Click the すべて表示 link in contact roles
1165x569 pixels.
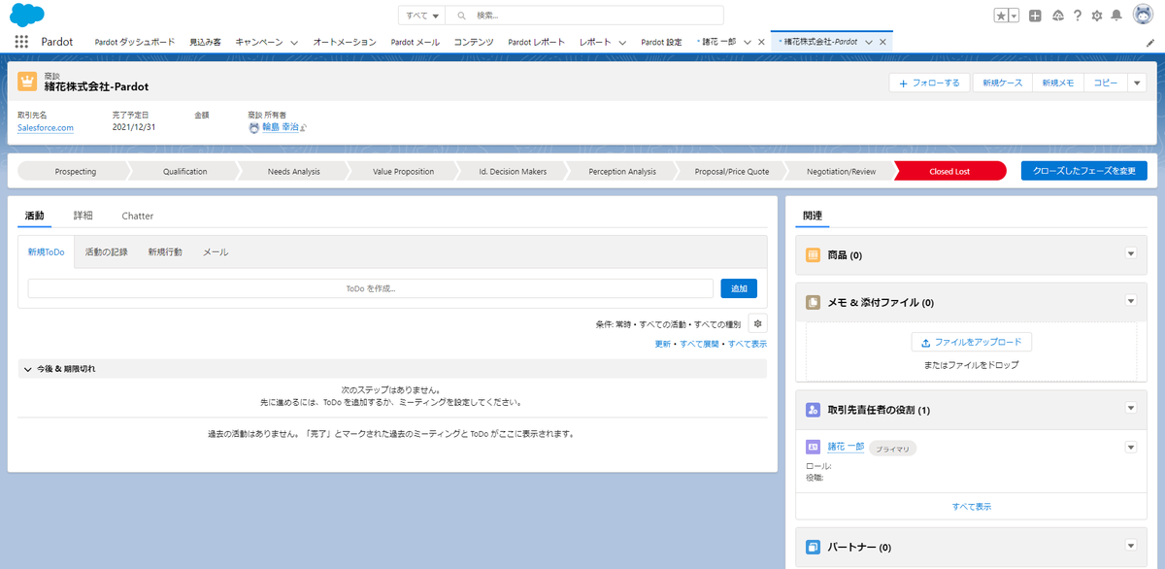tap(971, 506)
